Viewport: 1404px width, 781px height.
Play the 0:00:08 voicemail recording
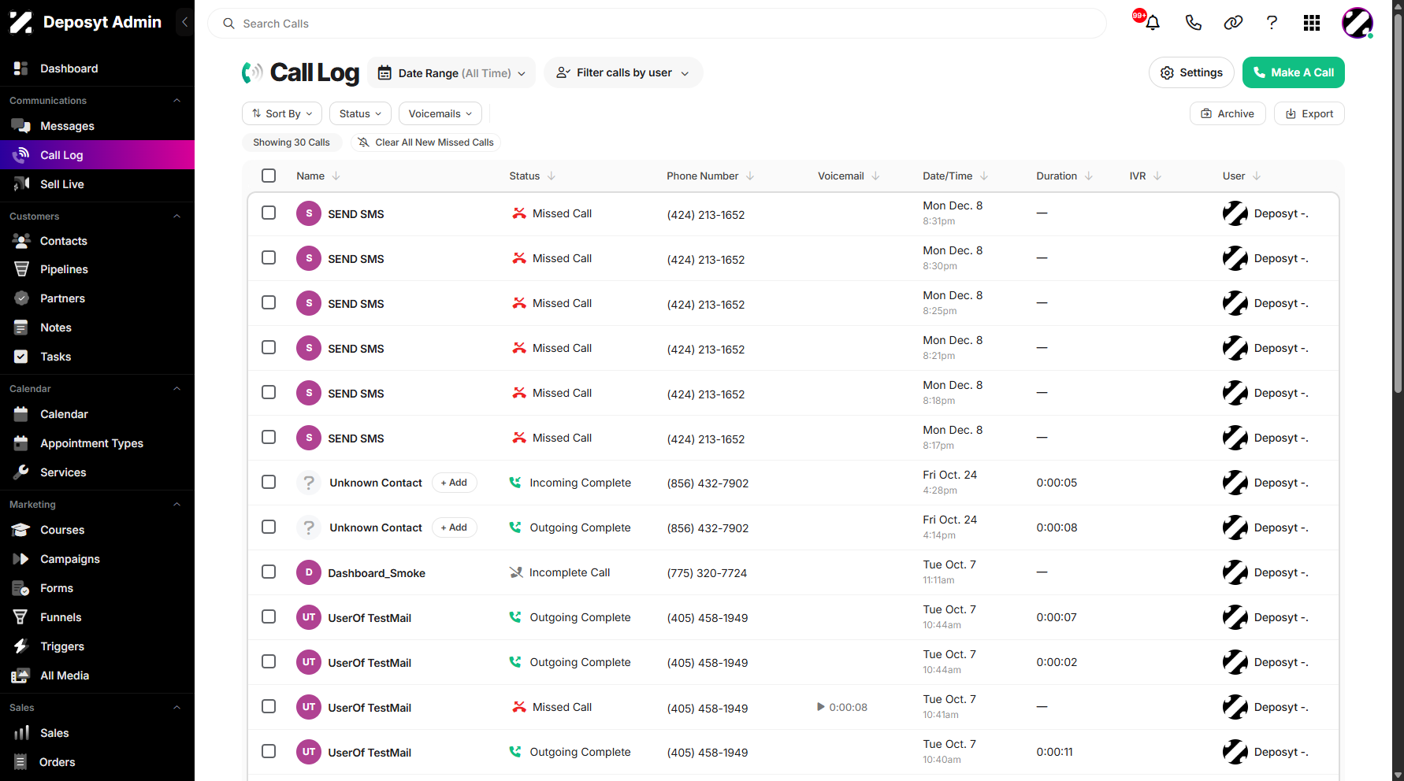(821, 707)
